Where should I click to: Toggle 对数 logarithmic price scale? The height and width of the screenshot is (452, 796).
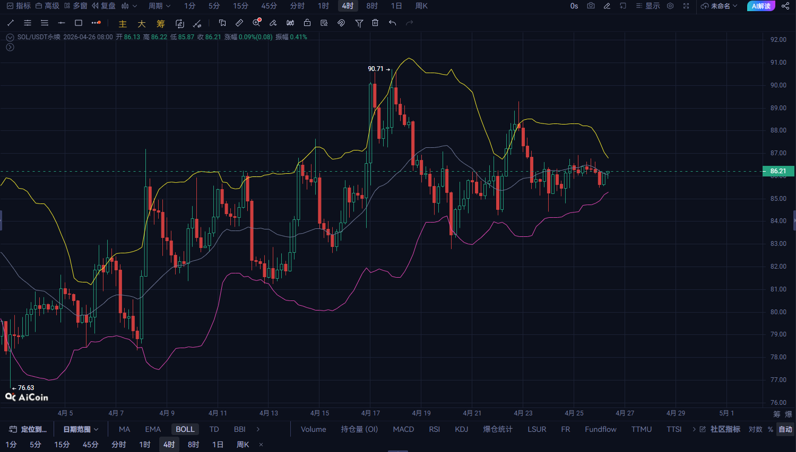(x=756, y=429)
